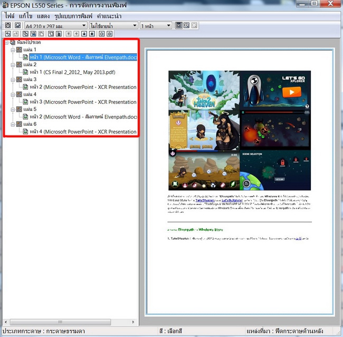Collapse the แผ่น 2 tree node

[13, 65]
